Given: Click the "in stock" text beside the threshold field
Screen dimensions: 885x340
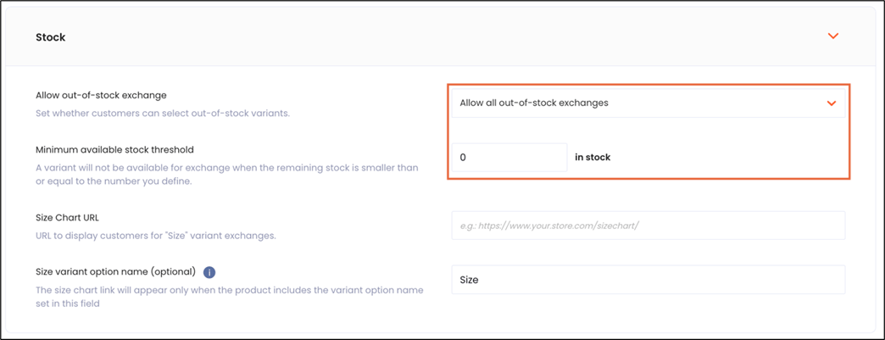Looking at the screenshot, I should coord(593,158).
